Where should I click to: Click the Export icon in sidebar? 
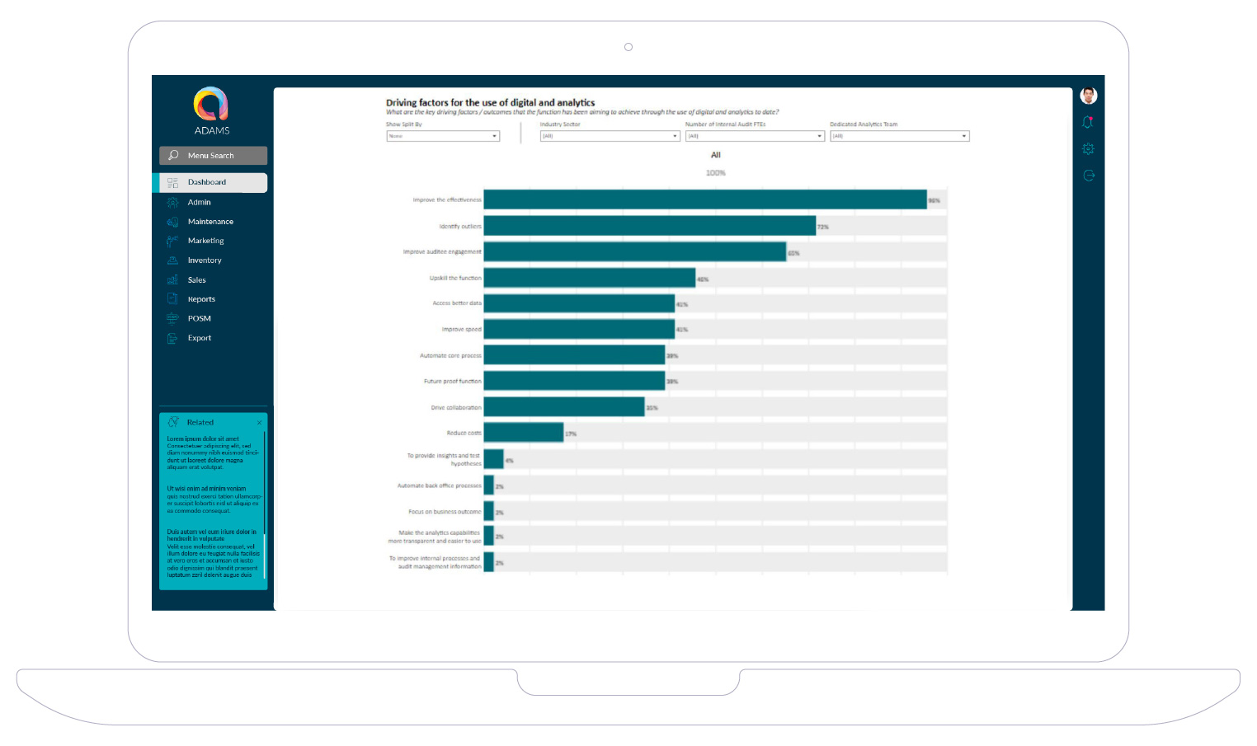172,338
